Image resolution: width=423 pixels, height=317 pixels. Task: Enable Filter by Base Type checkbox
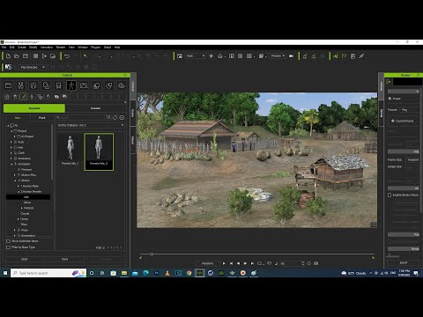[x=9, y=247]
